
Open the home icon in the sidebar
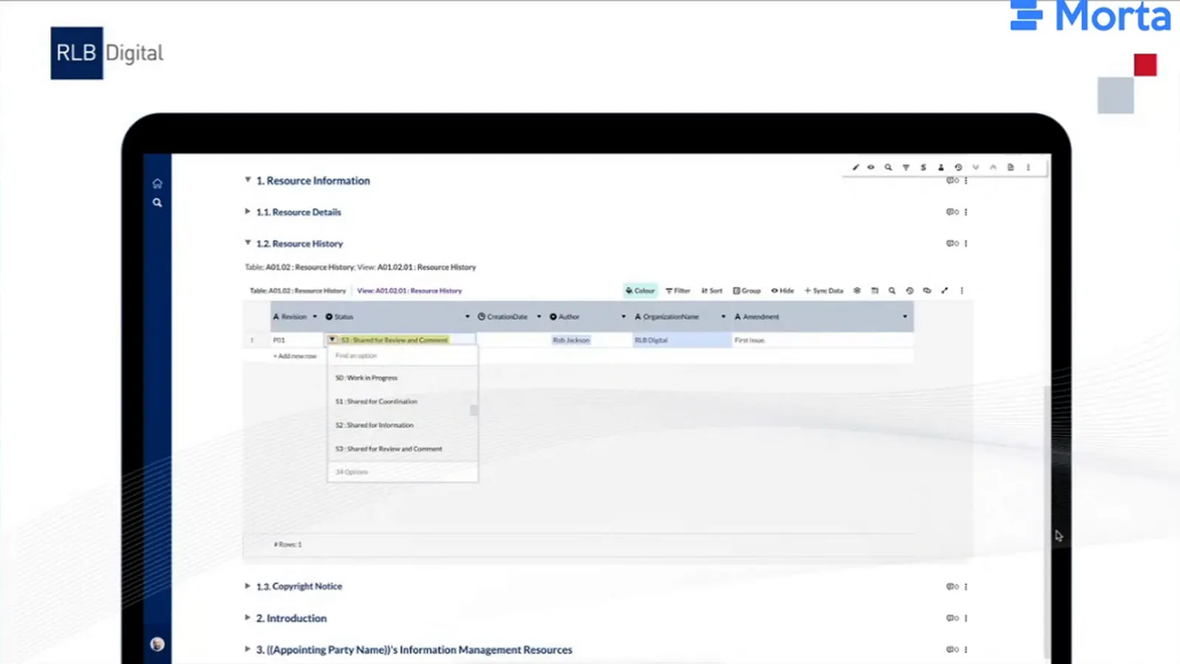click(x=157, y=184)
